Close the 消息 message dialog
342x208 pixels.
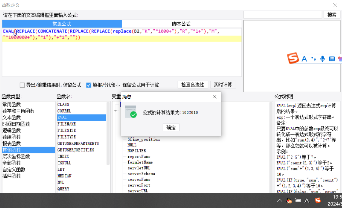[x=215, y=97]
